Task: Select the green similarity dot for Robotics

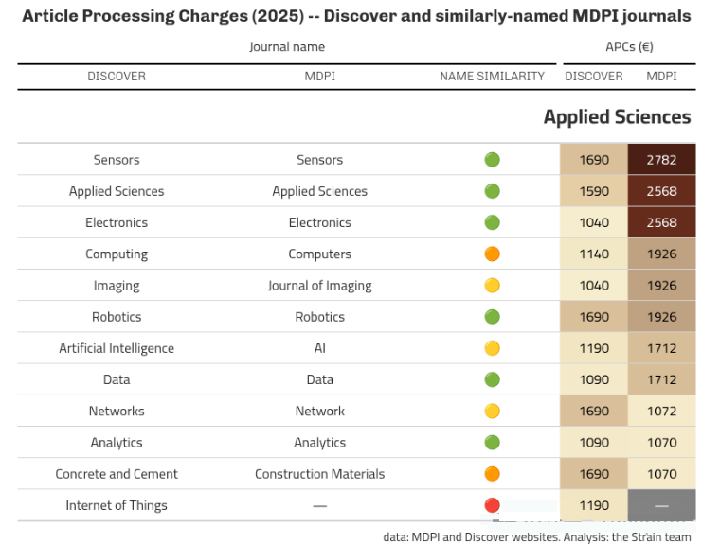Action: click(x=492, y=317)
